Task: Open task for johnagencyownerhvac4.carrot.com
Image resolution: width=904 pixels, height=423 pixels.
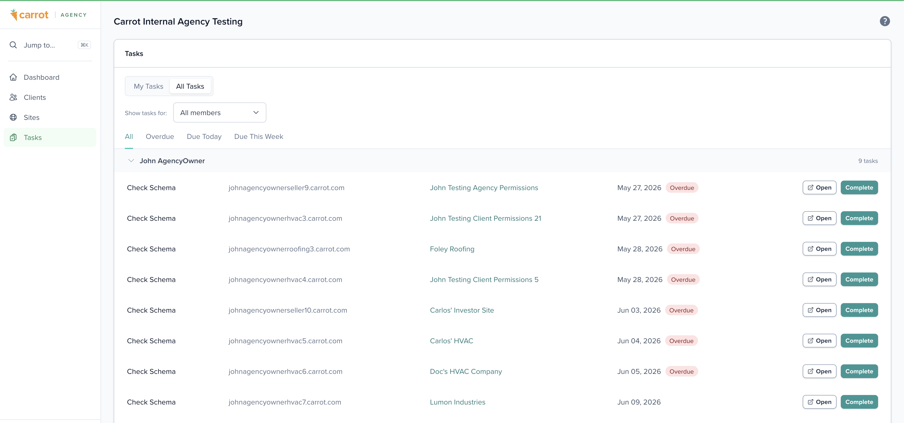Action: [x=819, y=279]
